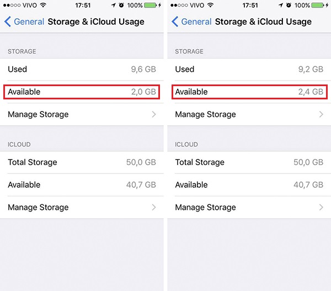The height and width of the screenshot is (291, 331).
Task: Select the Available 2,0 GB row
Action: (82, 92)
